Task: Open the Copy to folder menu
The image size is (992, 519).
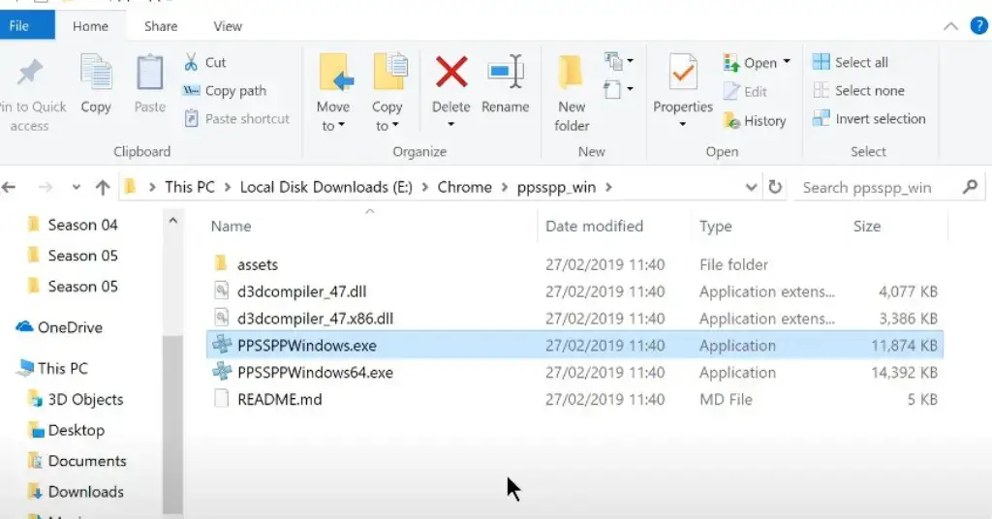Action: pos(387,92)
